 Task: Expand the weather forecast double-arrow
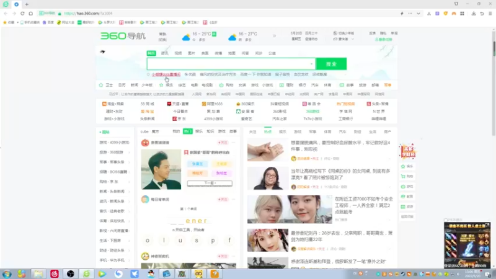[x=274, y=36]
